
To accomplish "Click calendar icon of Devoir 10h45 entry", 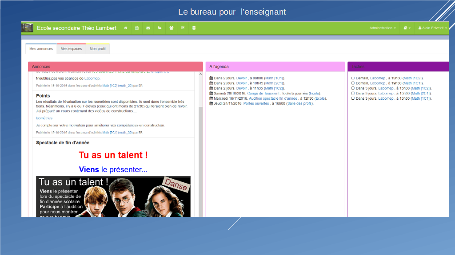I will pos(211,83).
